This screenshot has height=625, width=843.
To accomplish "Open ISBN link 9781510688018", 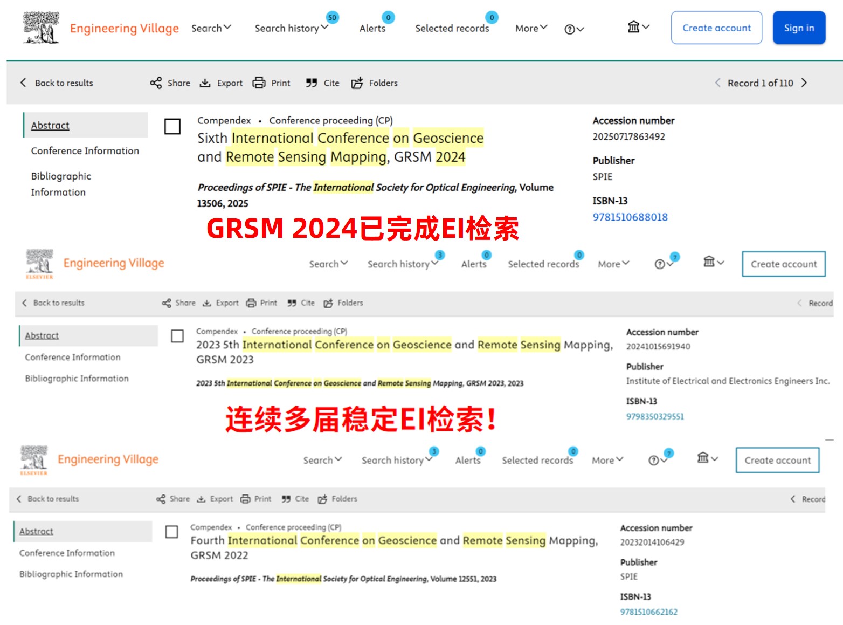I will click(x=630, y=217).
